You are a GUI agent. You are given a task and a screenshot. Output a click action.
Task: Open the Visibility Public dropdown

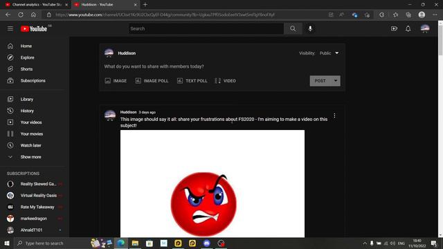pos(329,53)
